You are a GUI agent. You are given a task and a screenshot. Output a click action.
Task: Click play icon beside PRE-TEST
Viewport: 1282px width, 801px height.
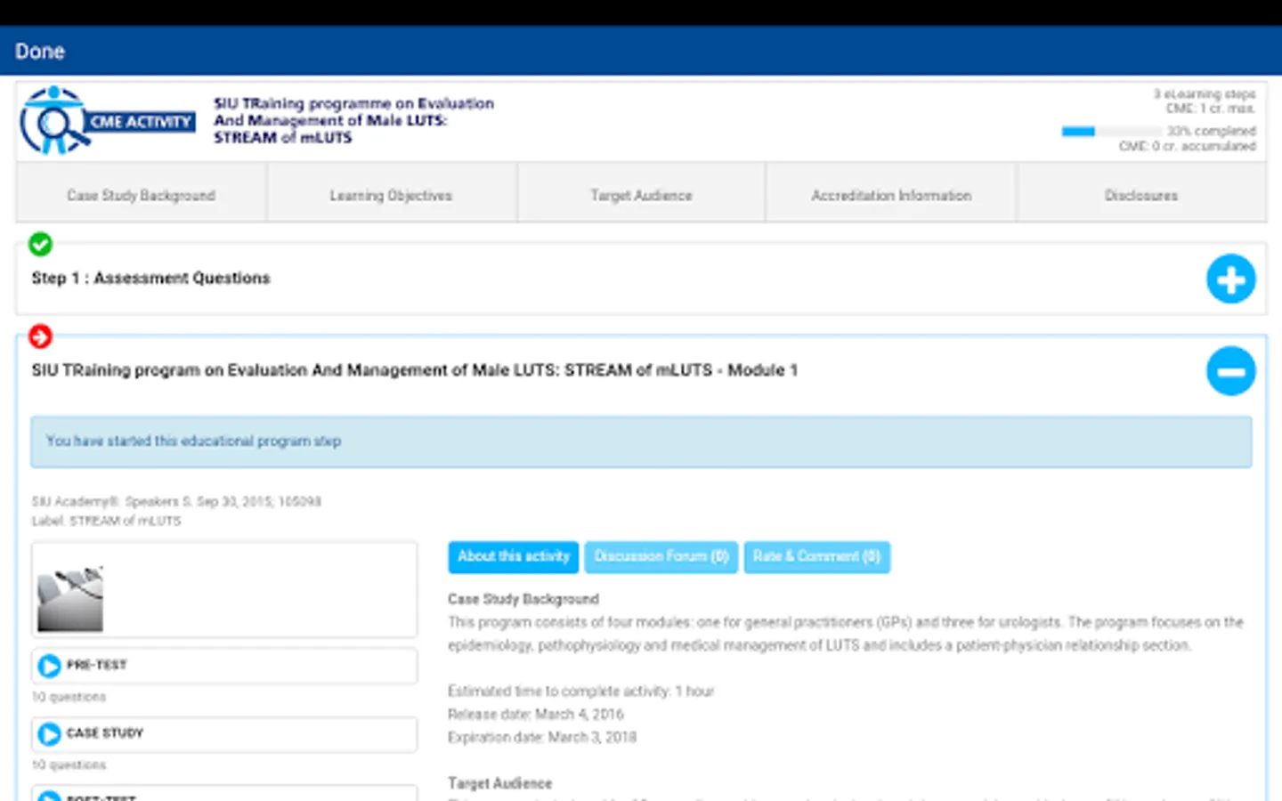click(50, 666)
